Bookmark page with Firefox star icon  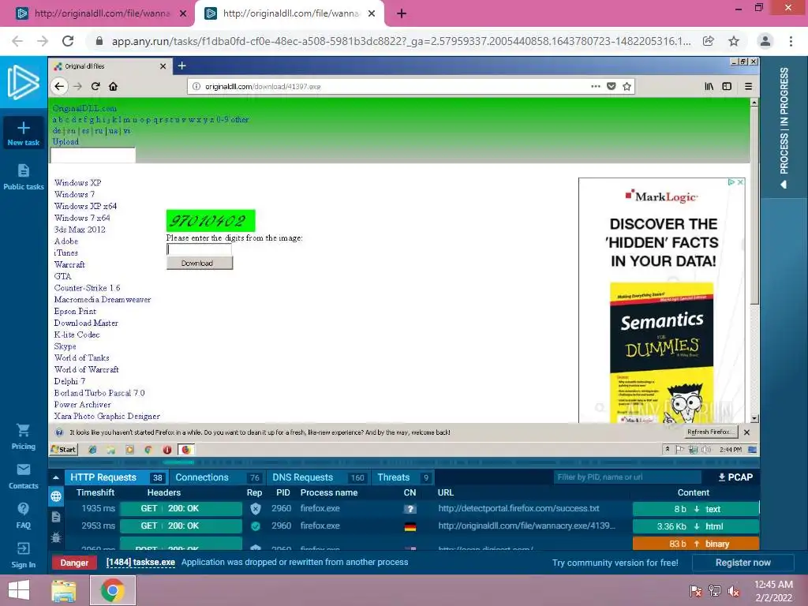(627, 87)
